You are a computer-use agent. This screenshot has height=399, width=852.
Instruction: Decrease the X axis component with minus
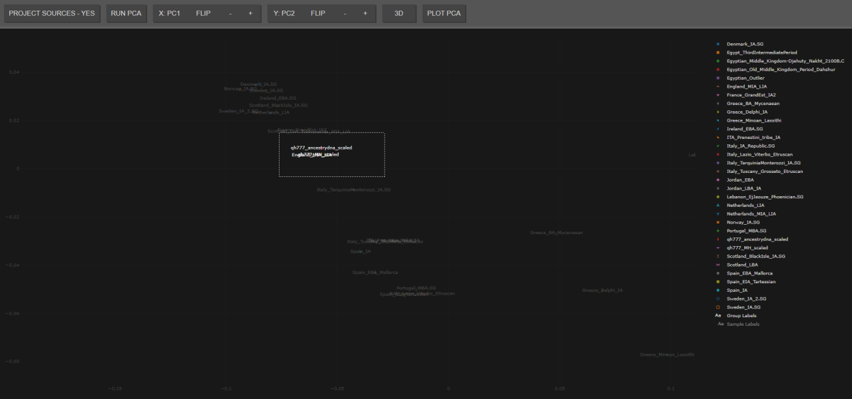[x=230, y=13]
